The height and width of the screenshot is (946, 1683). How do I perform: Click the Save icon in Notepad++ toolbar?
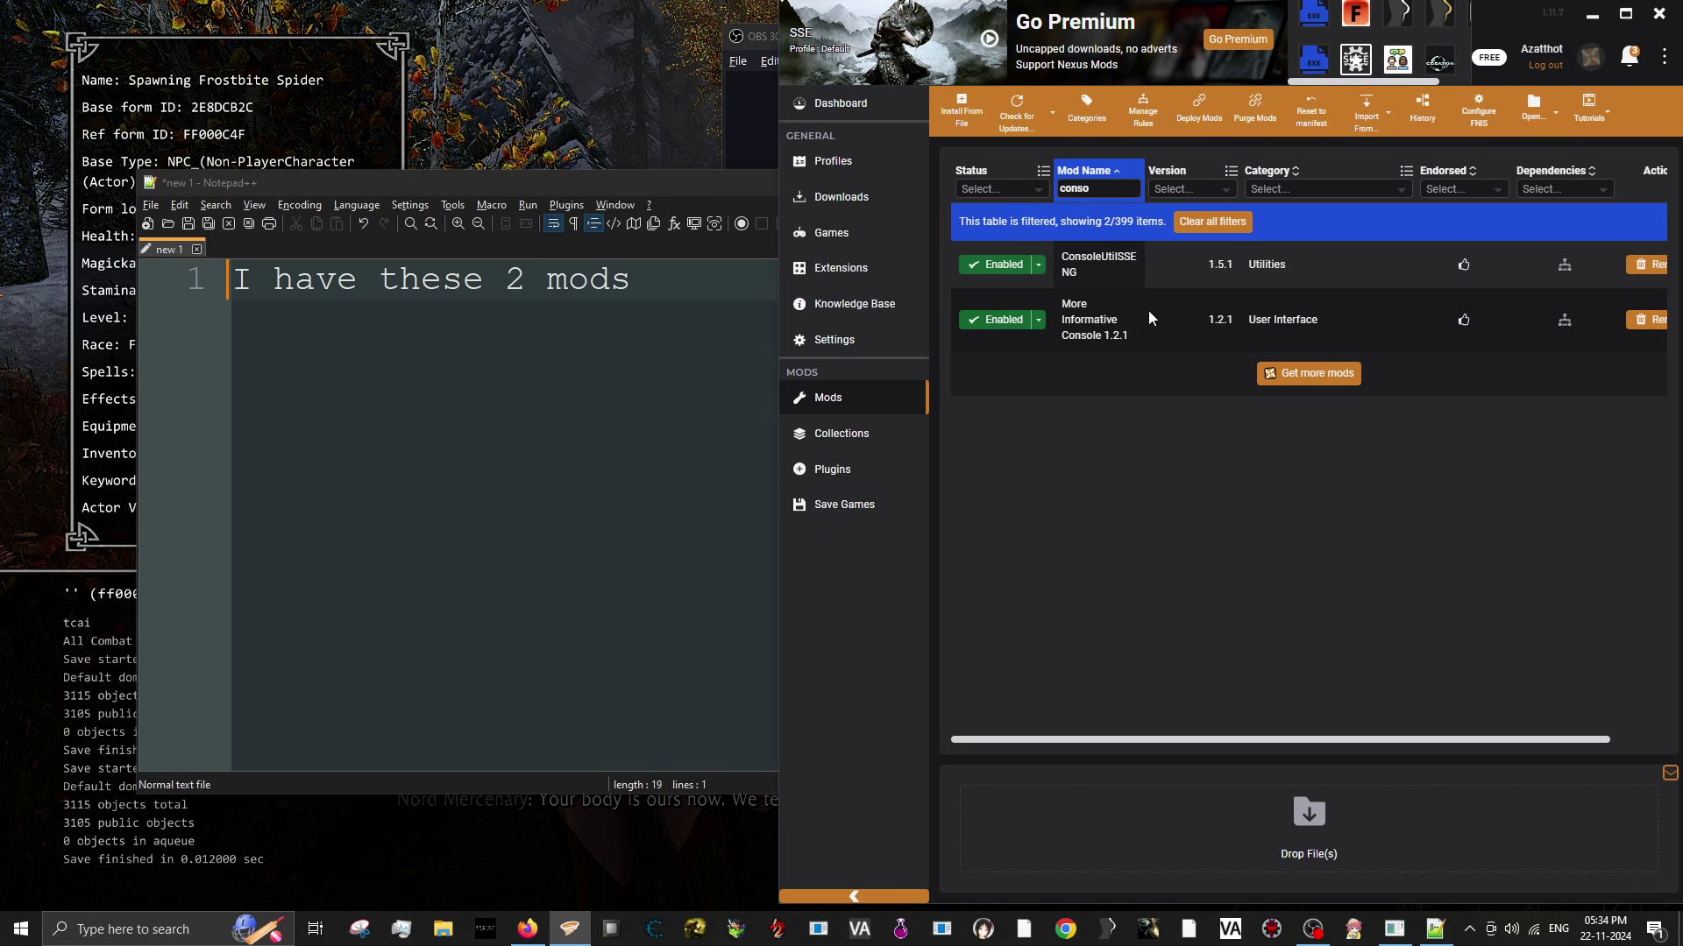188,224
